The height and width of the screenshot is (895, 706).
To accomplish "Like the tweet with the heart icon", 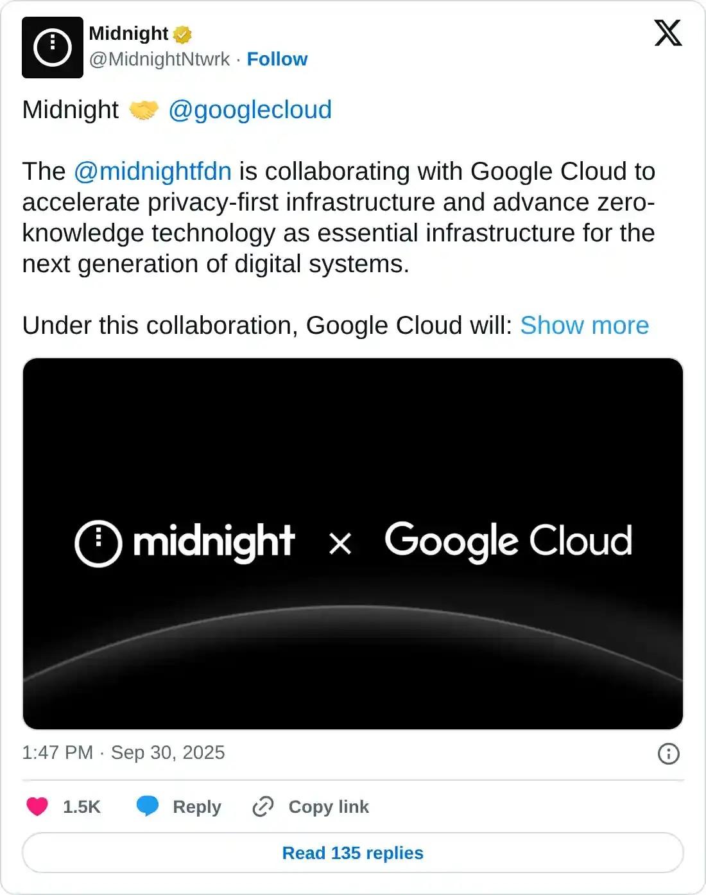I will point(37,806).
